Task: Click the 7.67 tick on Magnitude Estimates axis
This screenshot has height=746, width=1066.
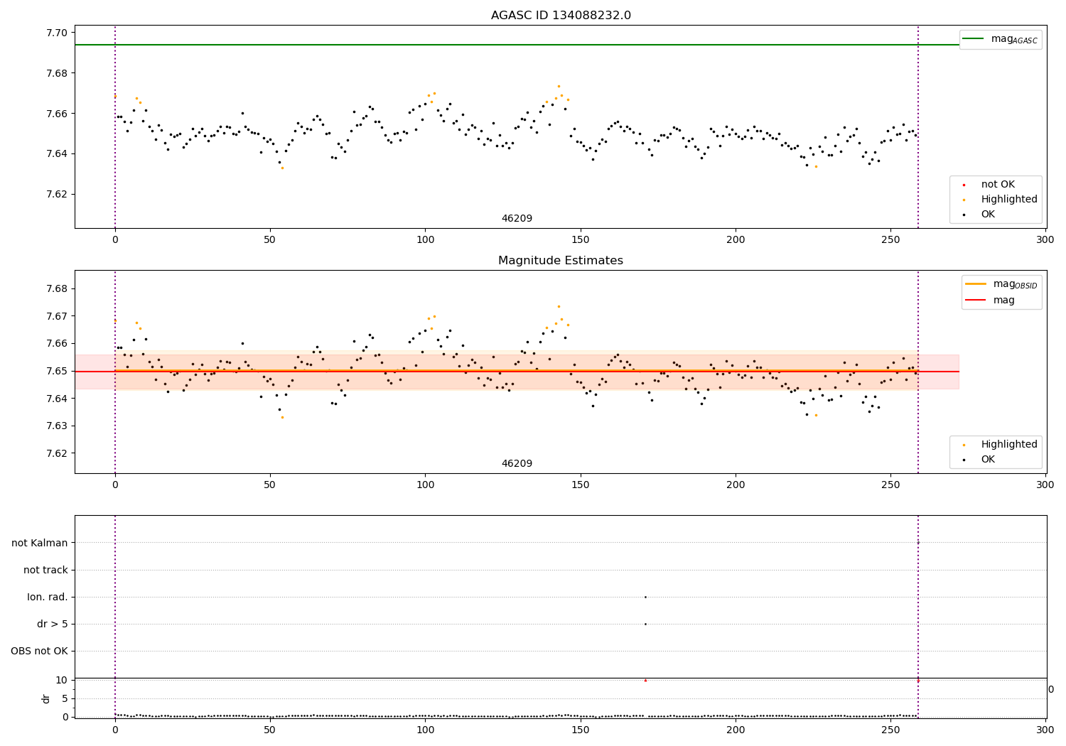Action: tap(58, 316)
